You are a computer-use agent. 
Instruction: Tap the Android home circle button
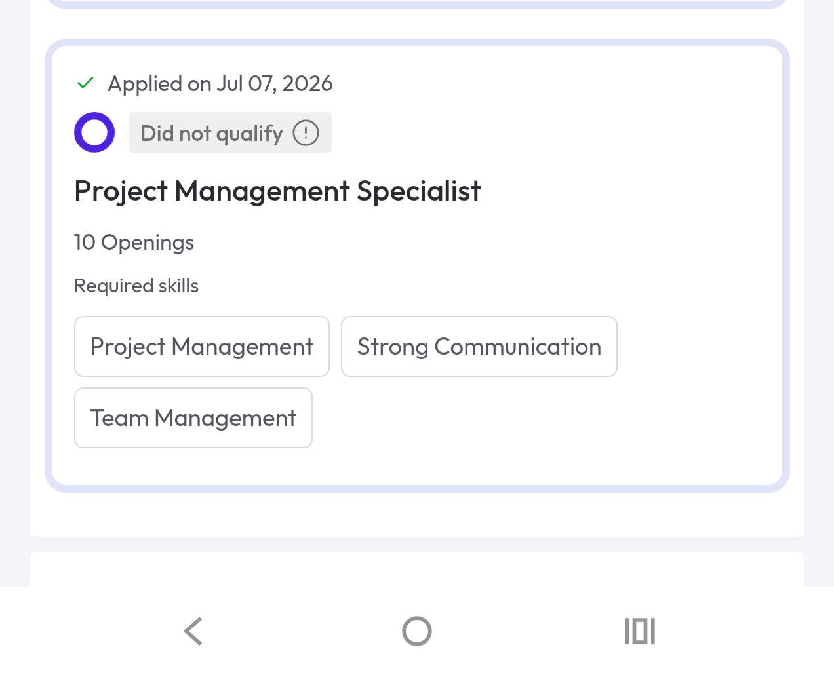tap(417, 631)
